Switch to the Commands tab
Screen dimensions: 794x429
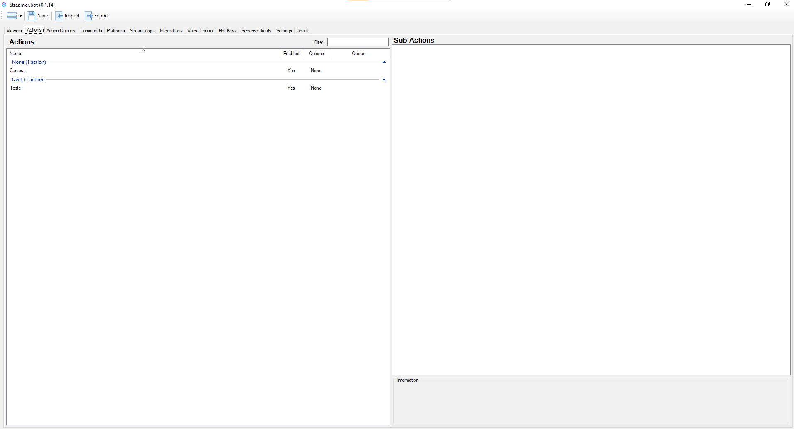91,30
